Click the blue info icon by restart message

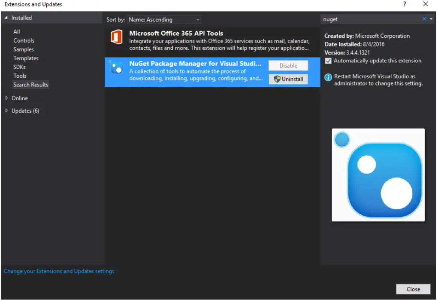(x=328, y=77)
